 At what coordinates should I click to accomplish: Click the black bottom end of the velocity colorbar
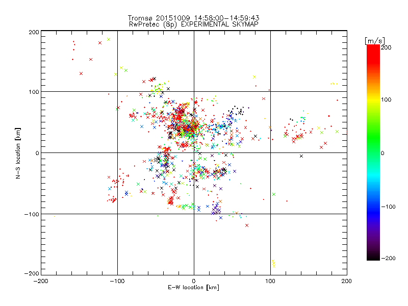click(373, 257)
